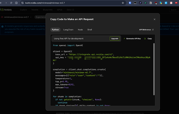Click the top_p value 0.95
Viewport: 179px width, 114px height.
[x=65, y=81]
